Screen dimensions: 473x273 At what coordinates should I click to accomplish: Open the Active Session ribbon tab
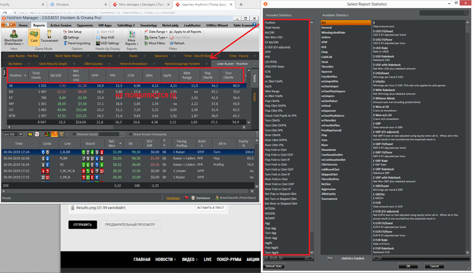61,26
